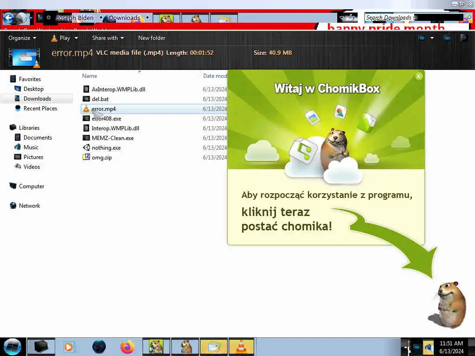Expand the view options dropdown arrow
The height and width of the screenshot is (356, 475).
(x=432, y=38)
